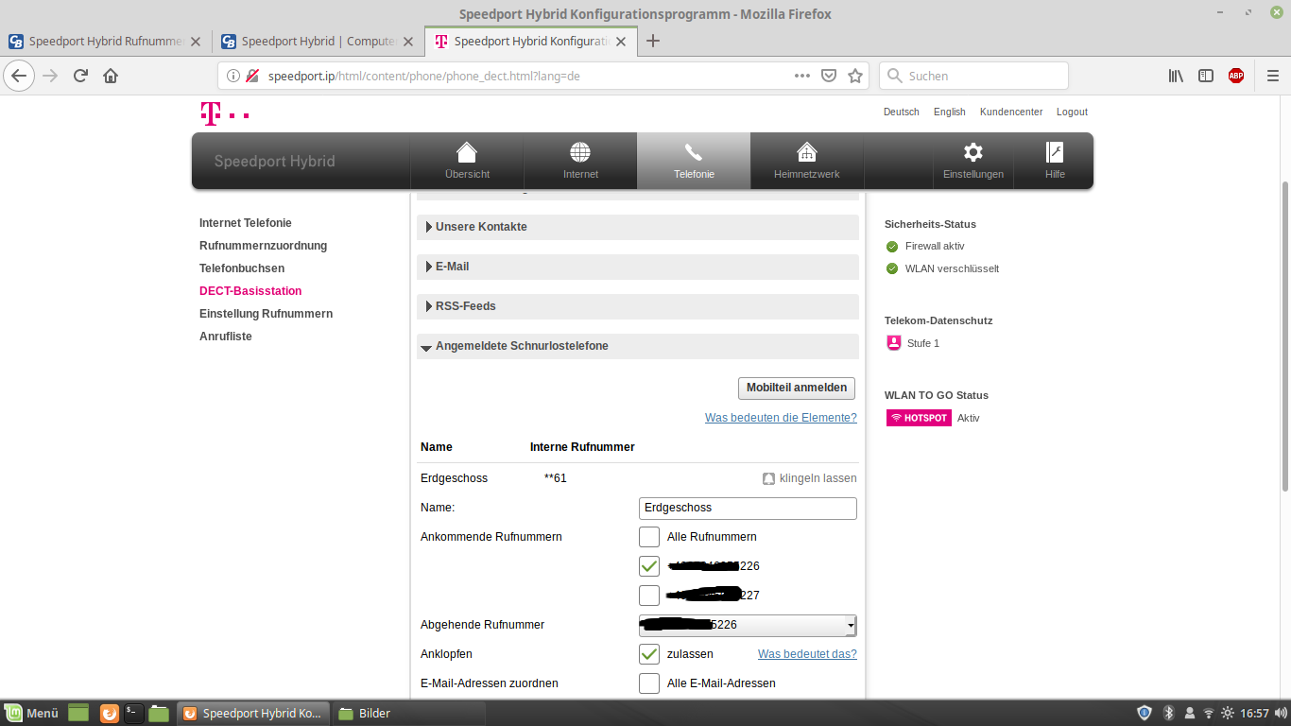Open file manager from taskbar
The height and width of the screenshot is (726, 1291).
[159, 713]
